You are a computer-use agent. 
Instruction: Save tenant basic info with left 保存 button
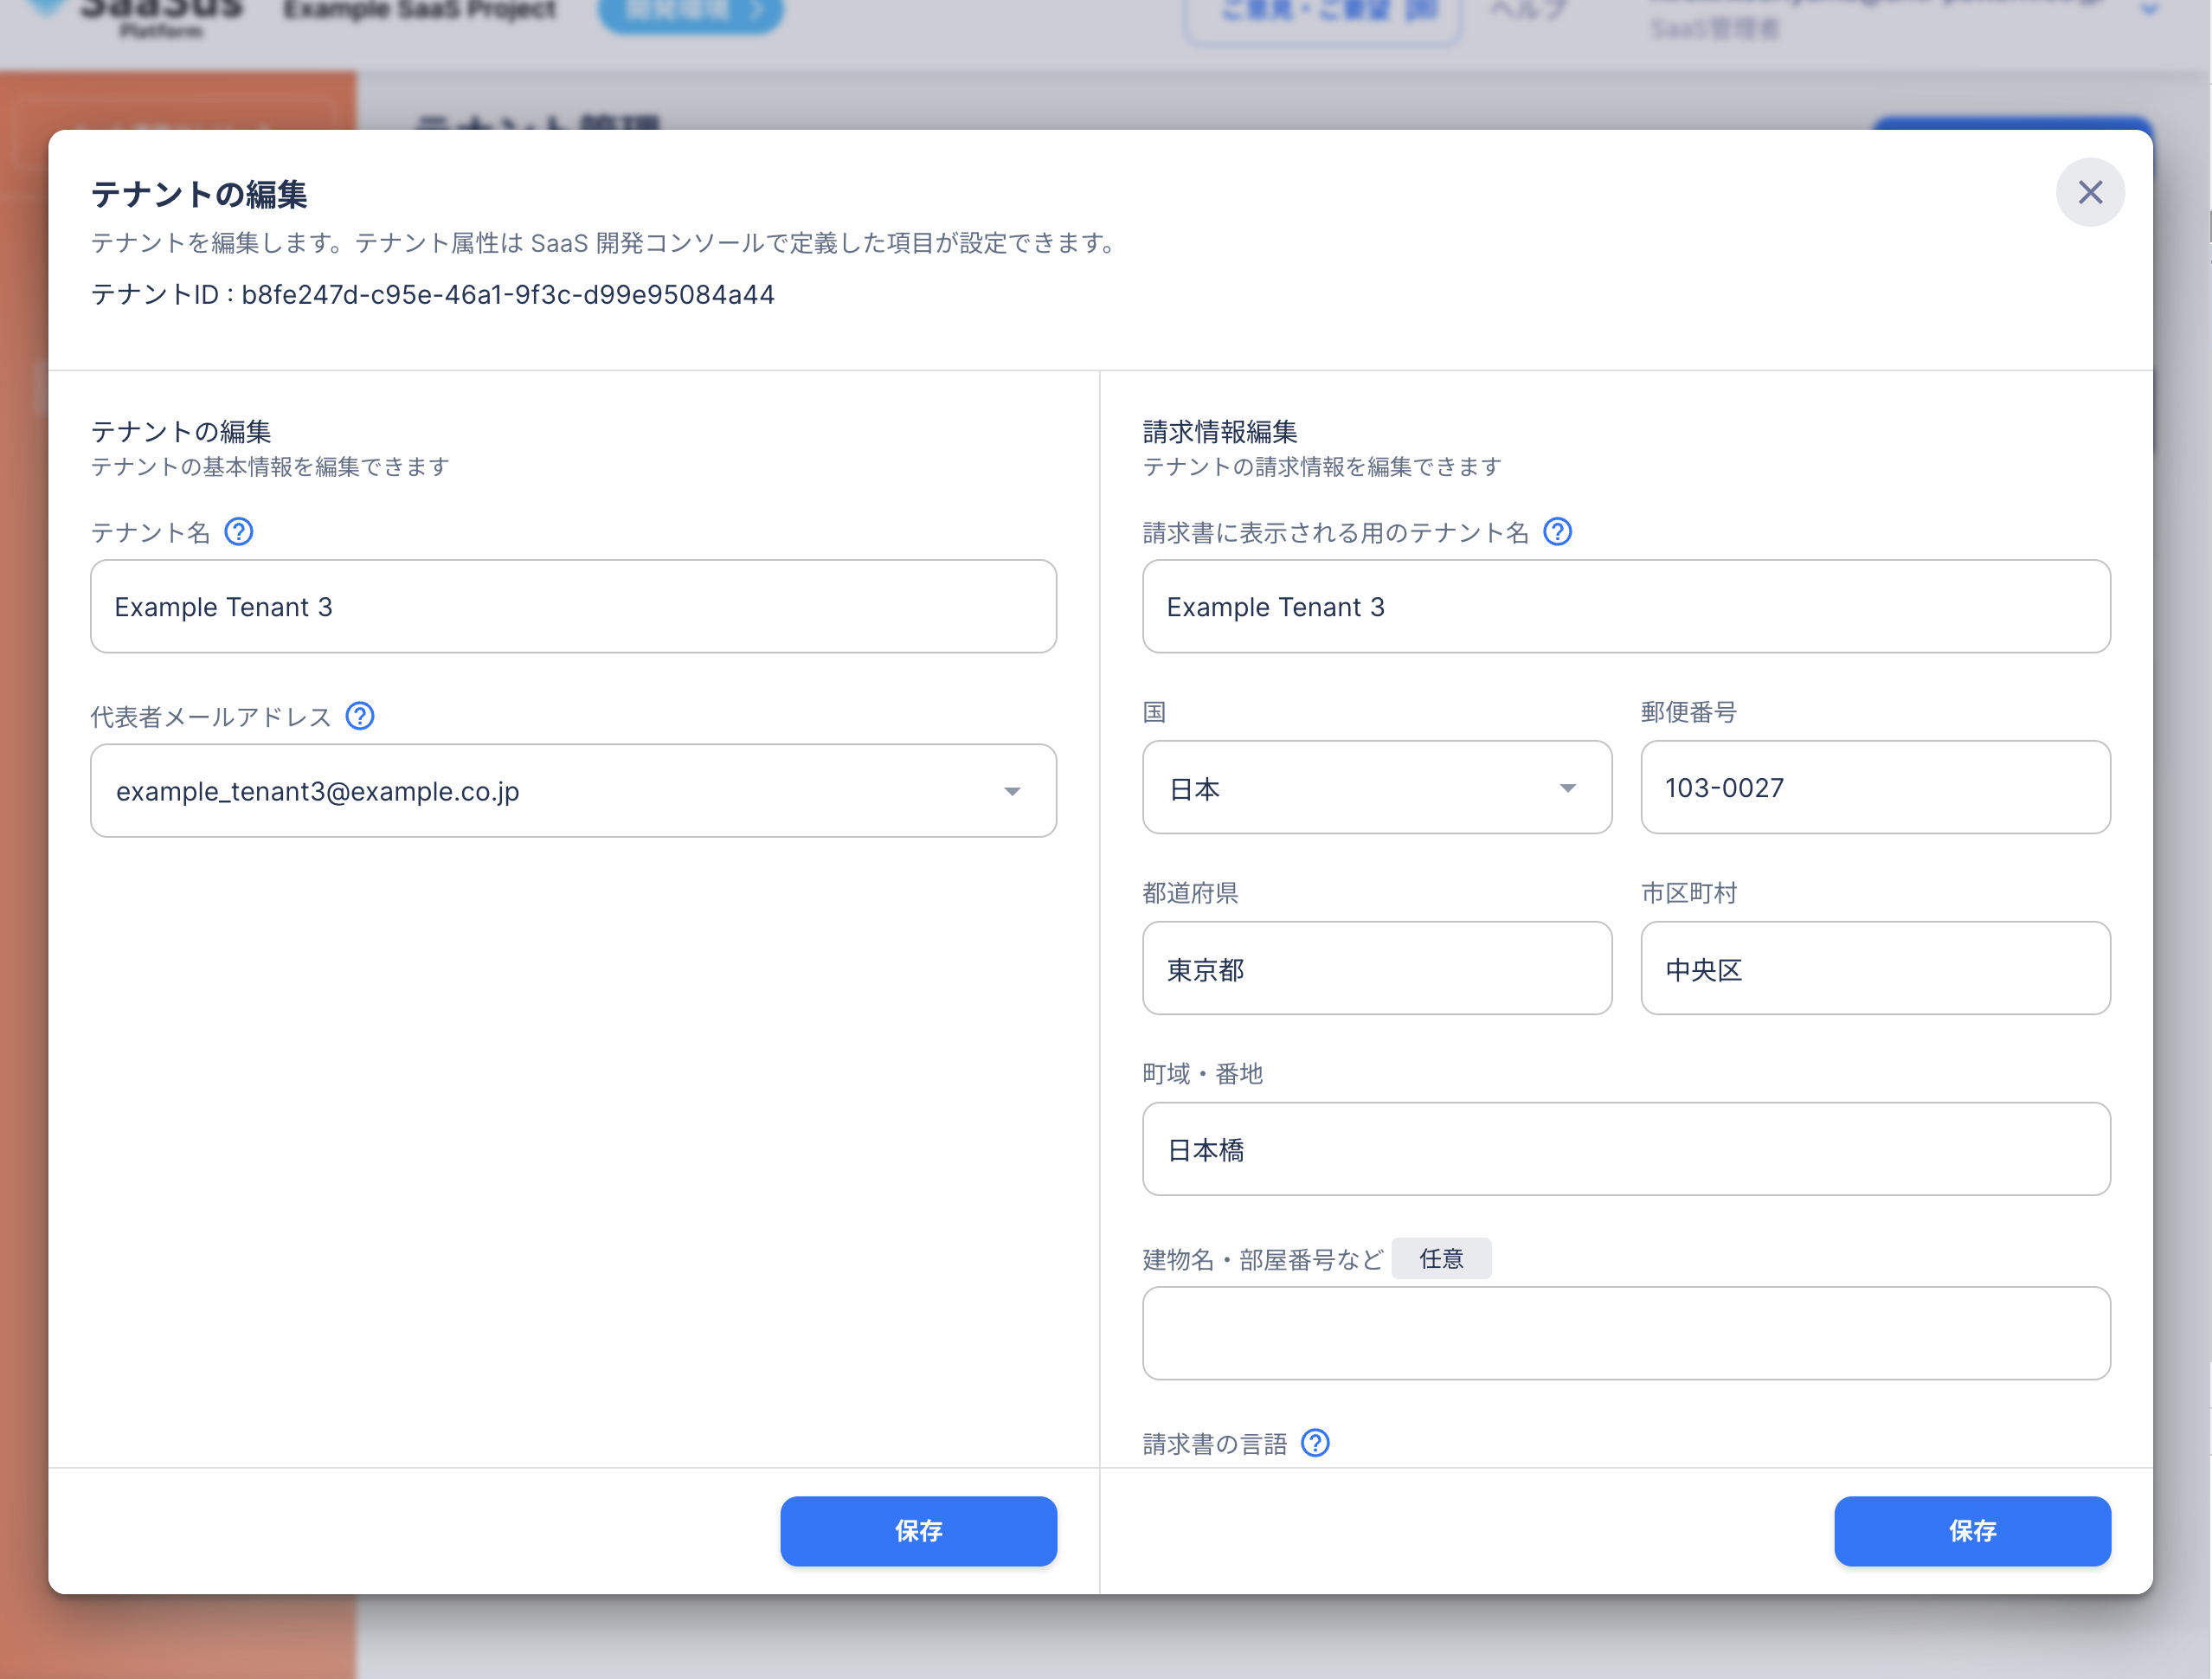coord(917,1531)
